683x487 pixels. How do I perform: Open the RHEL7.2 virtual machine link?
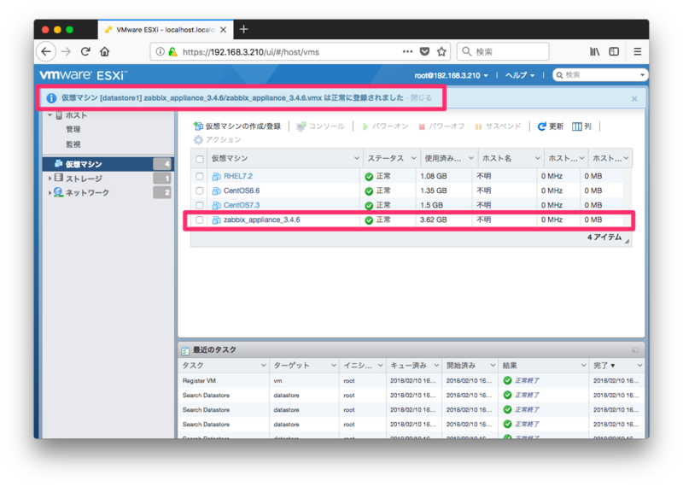[x=238, y=176]
